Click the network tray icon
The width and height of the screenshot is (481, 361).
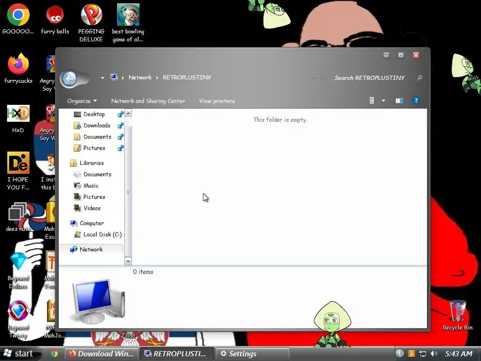click(x=423, y=353)
